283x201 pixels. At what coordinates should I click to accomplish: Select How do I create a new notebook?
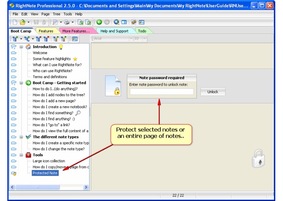pos(60,107)
